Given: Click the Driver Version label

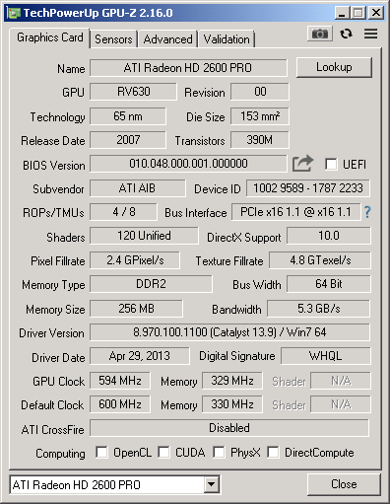Looking at the screenshot, I should tap(51, 333).
